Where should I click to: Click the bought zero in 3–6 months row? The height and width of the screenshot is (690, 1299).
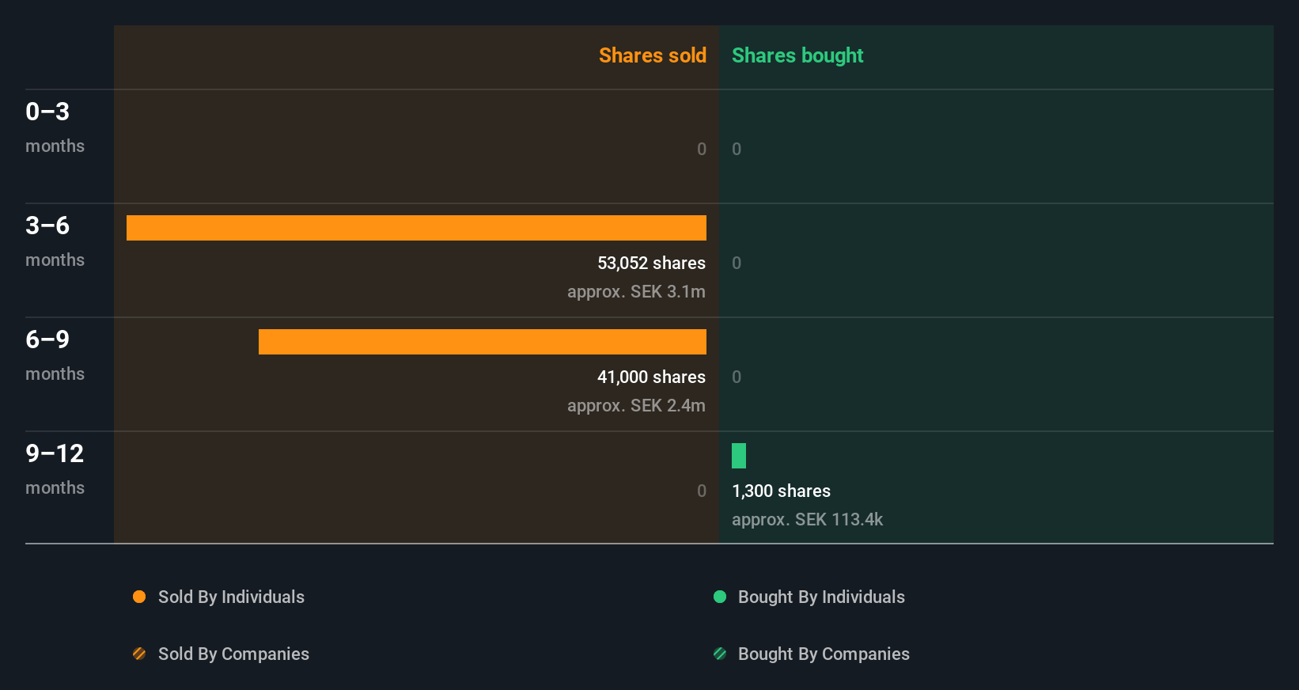point(737,263)
